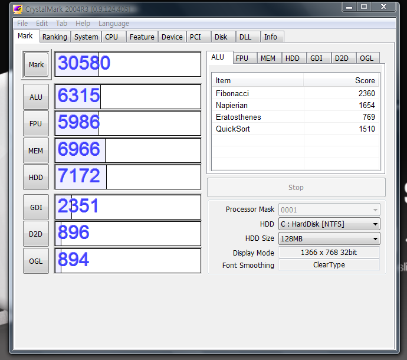The width and height of the screenshot is (407, 360).
Task: Open the Tab menu
Action: click(x=61, y=24)
